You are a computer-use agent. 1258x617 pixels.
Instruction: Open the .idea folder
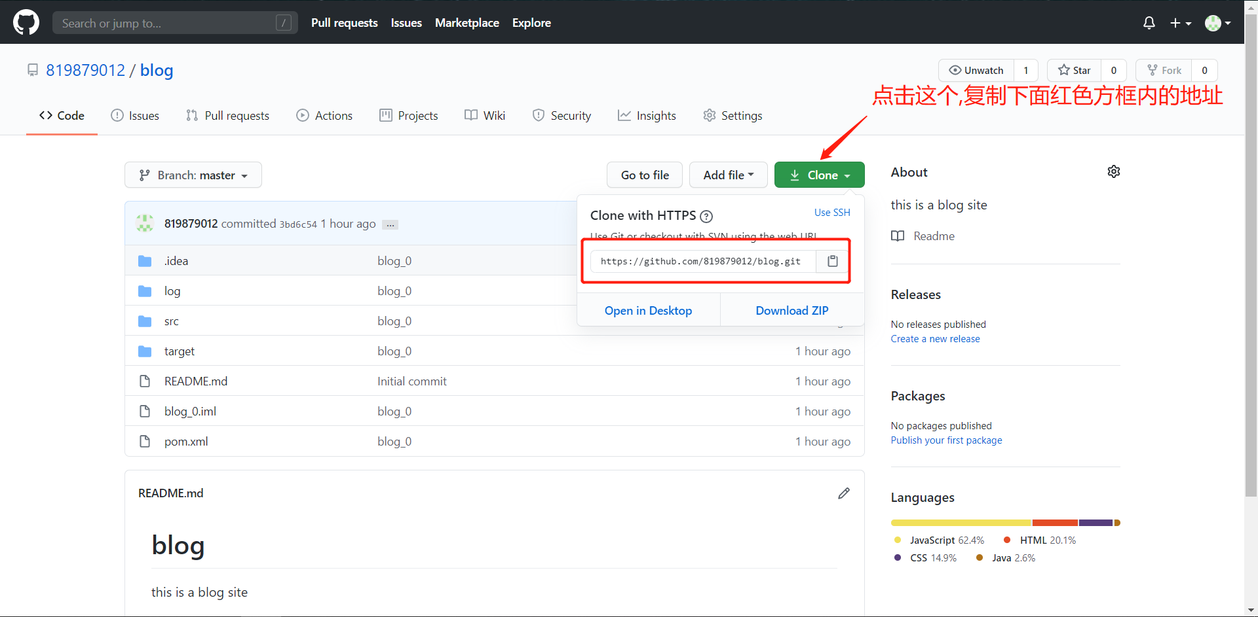coord(176,260)
